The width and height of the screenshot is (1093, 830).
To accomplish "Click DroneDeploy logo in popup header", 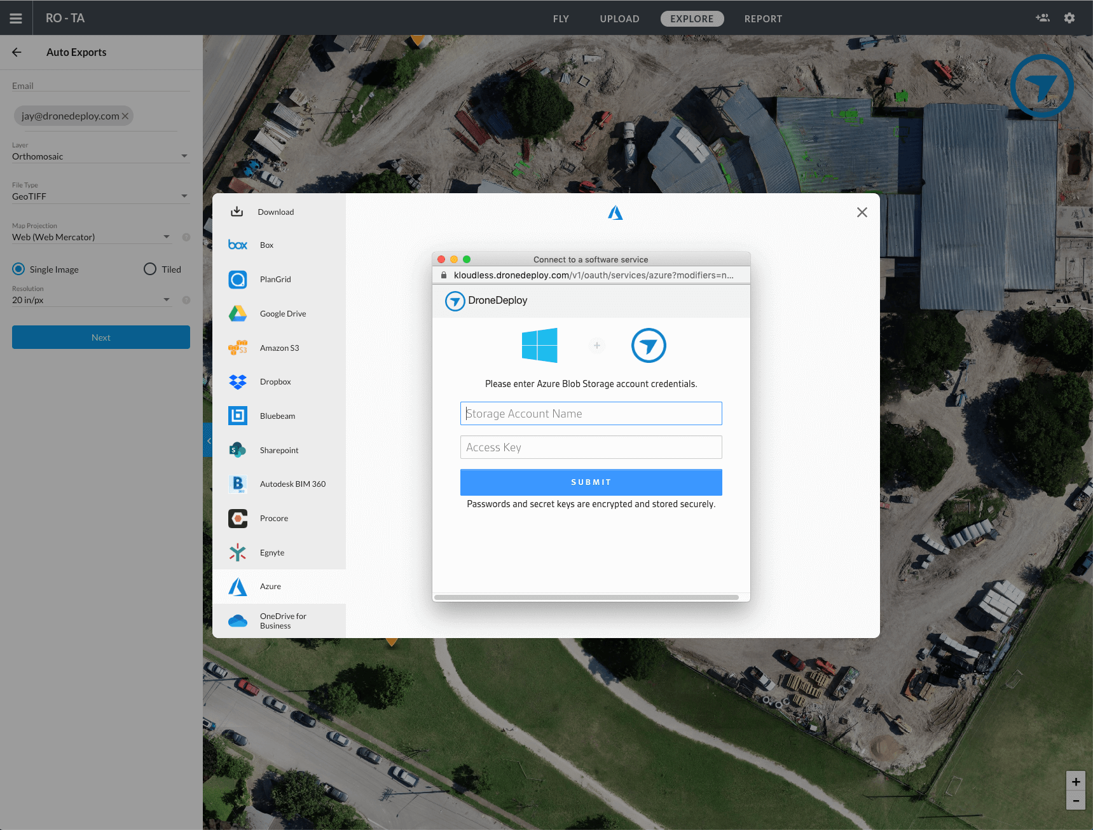I will pos(486,301).
